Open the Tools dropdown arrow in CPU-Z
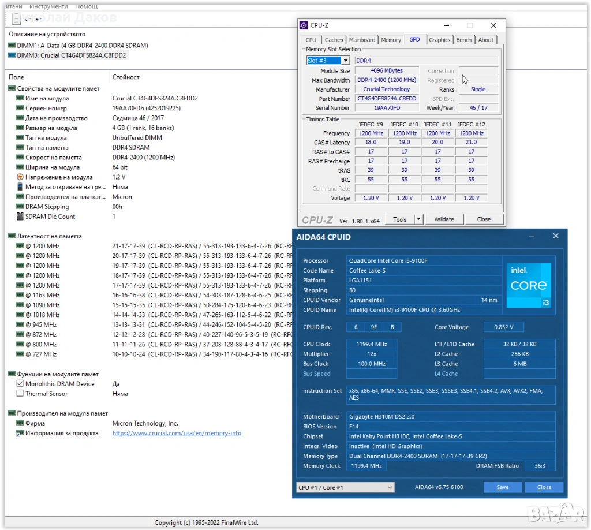591x530 pixels. pyautogui.click(x=418, y=219)
